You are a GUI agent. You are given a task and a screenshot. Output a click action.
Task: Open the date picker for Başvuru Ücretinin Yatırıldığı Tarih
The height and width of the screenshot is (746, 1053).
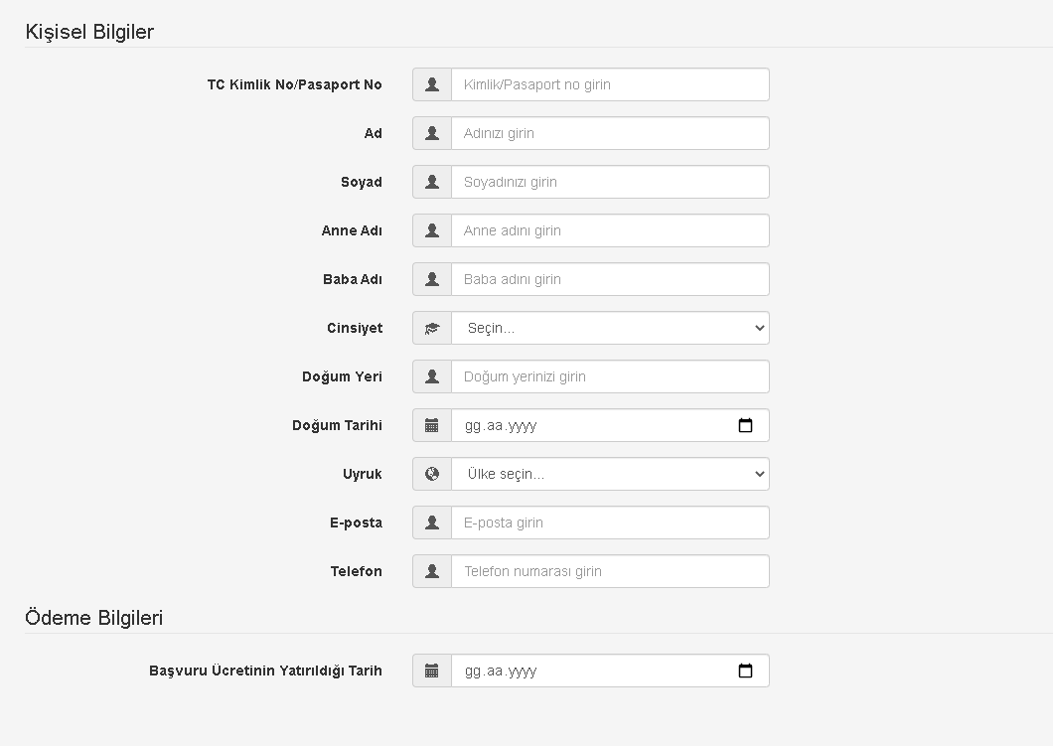pos(746,671)
